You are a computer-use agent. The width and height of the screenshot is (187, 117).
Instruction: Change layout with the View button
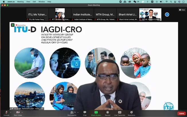(x=182, y=10)
